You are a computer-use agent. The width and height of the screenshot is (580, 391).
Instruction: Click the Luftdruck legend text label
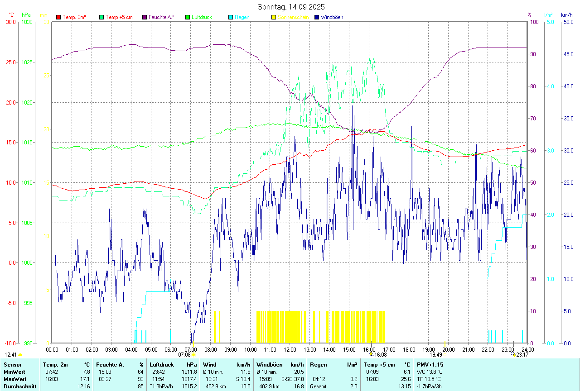202,17
